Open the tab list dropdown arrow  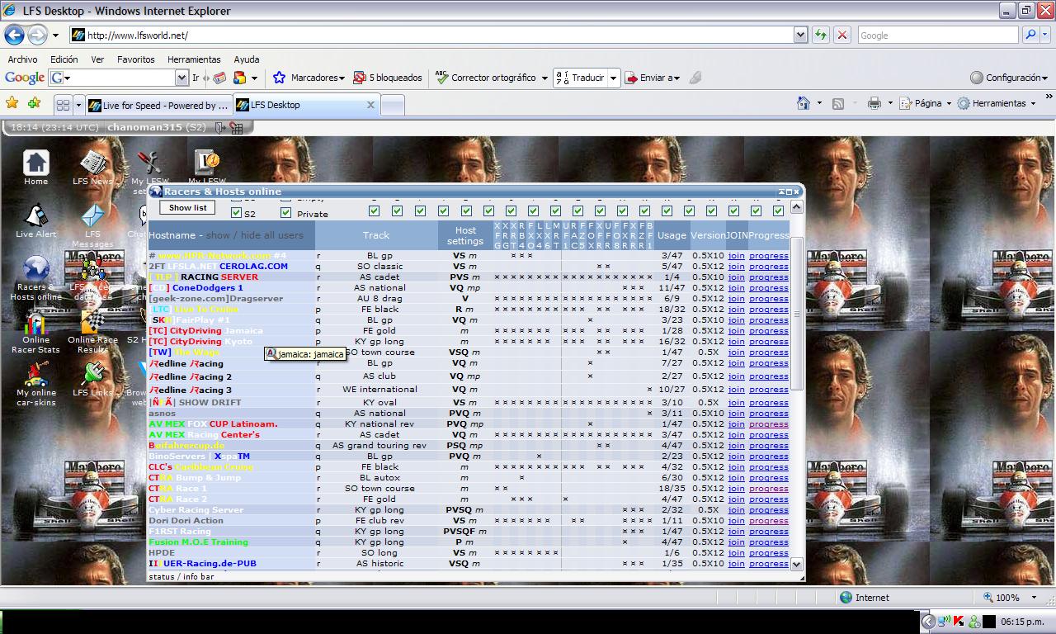[x=79, y=105]
